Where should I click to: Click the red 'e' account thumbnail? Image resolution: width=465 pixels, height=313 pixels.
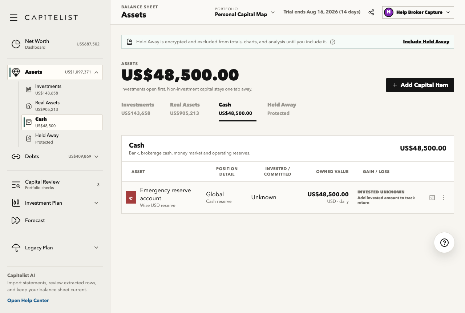point(131,197)
